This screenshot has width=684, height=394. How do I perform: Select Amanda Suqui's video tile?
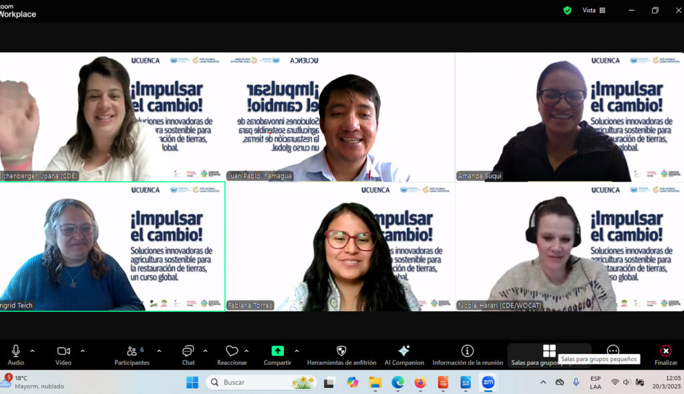[569, 117]
